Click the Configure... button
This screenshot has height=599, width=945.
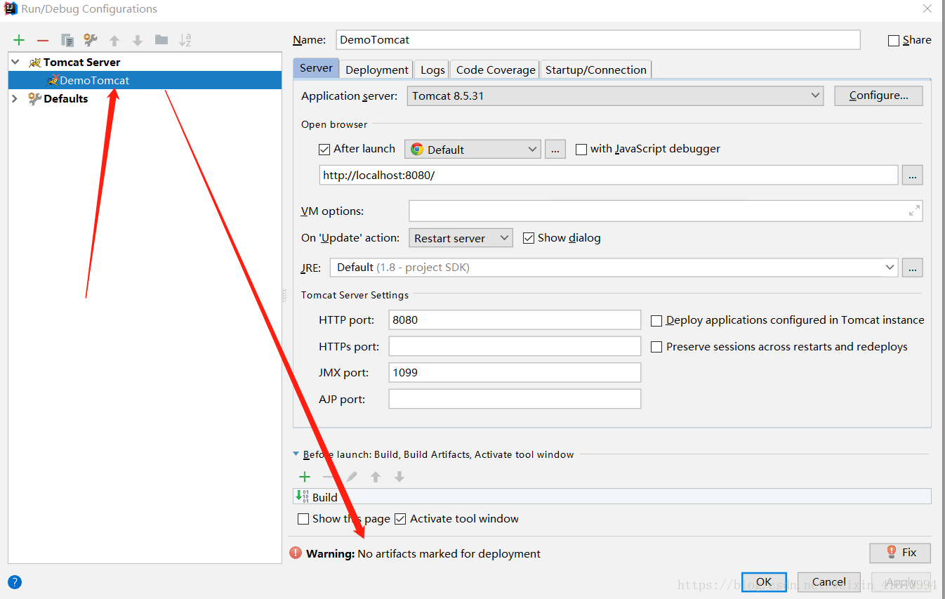click(x=878, y=96)
